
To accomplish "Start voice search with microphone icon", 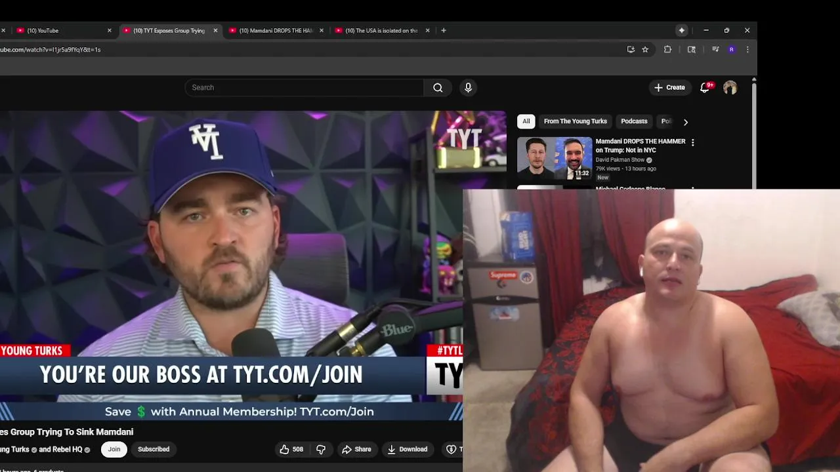I will point(468,88).
